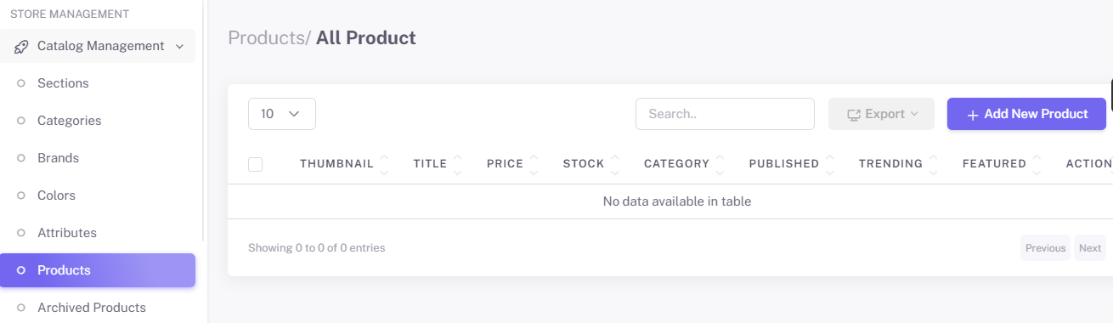The image size is (1113, 323).
Task: Click Add New Product button
Action: tap(1026, 114)
